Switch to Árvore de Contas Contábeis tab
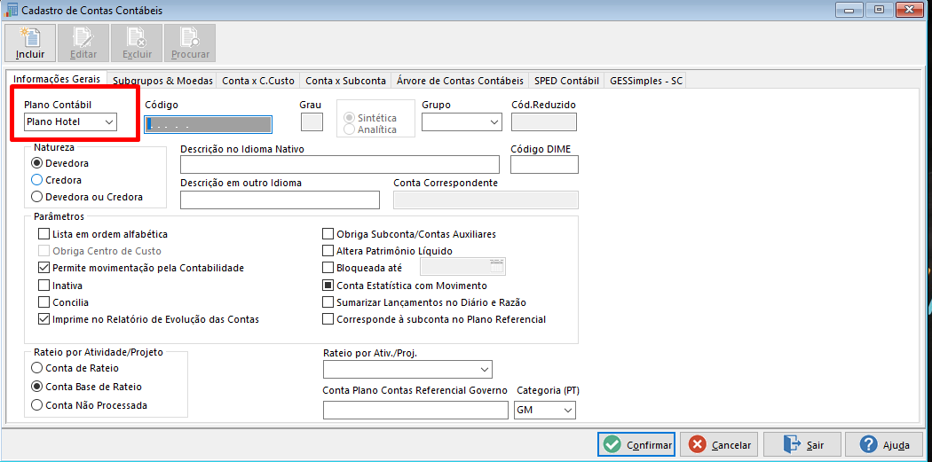This screenshot has height=462, width=932. (460, 81)
